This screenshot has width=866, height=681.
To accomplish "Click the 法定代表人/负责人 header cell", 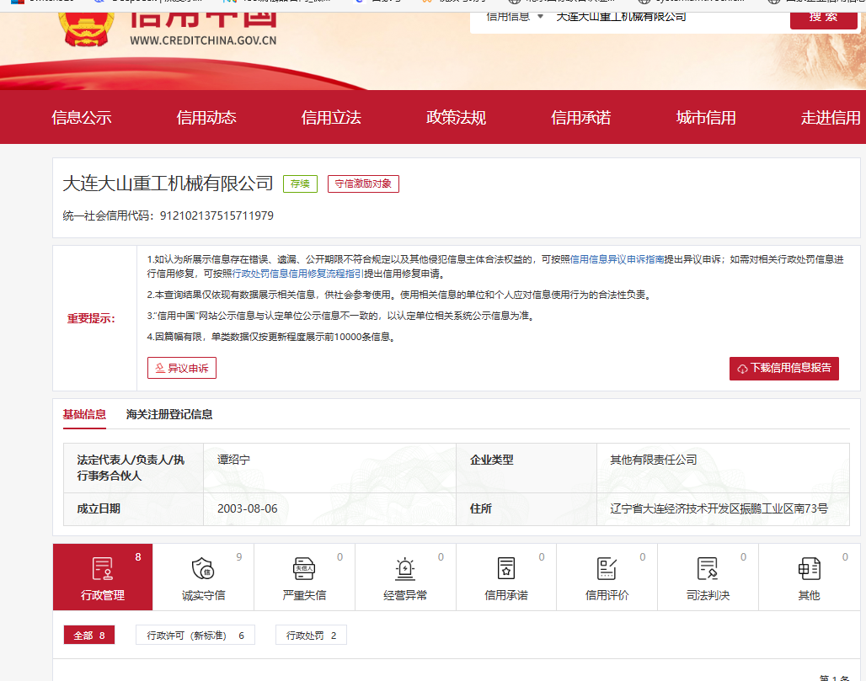I will 133,467.
